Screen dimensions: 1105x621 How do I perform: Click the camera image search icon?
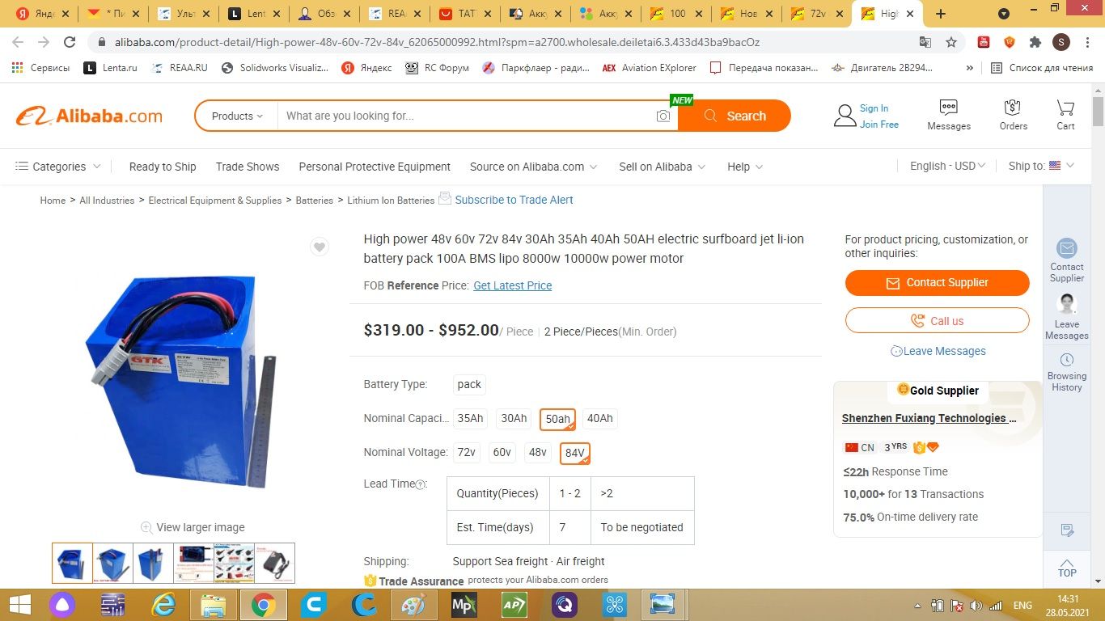coord(663,116)
